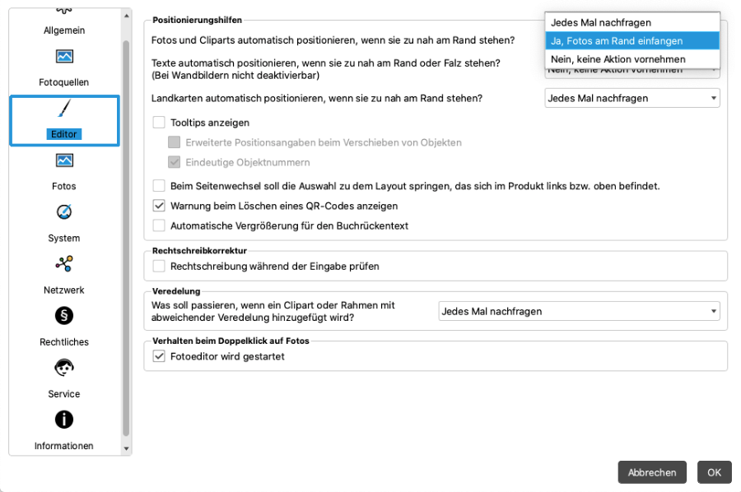
Task: Open the Veredelung behavior dropdown
Action: click(579, 311)
